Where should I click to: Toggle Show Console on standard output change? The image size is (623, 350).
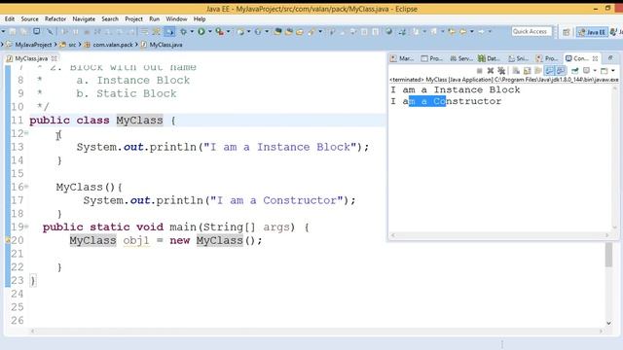point(549,71)
